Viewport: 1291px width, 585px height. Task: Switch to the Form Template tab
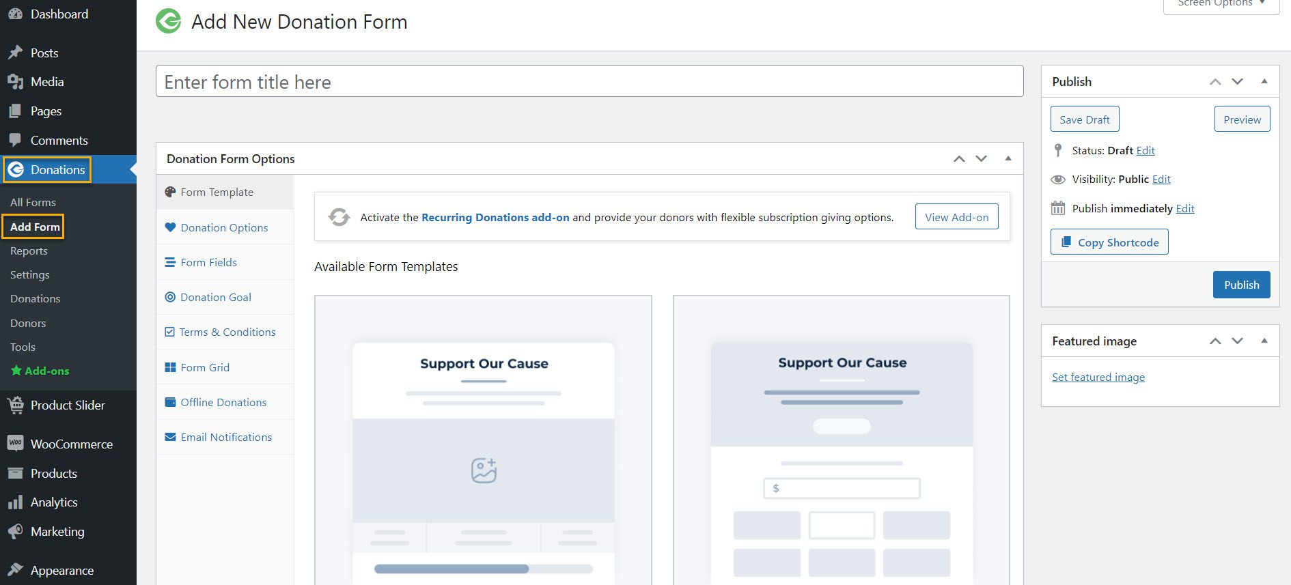(225, 192)
